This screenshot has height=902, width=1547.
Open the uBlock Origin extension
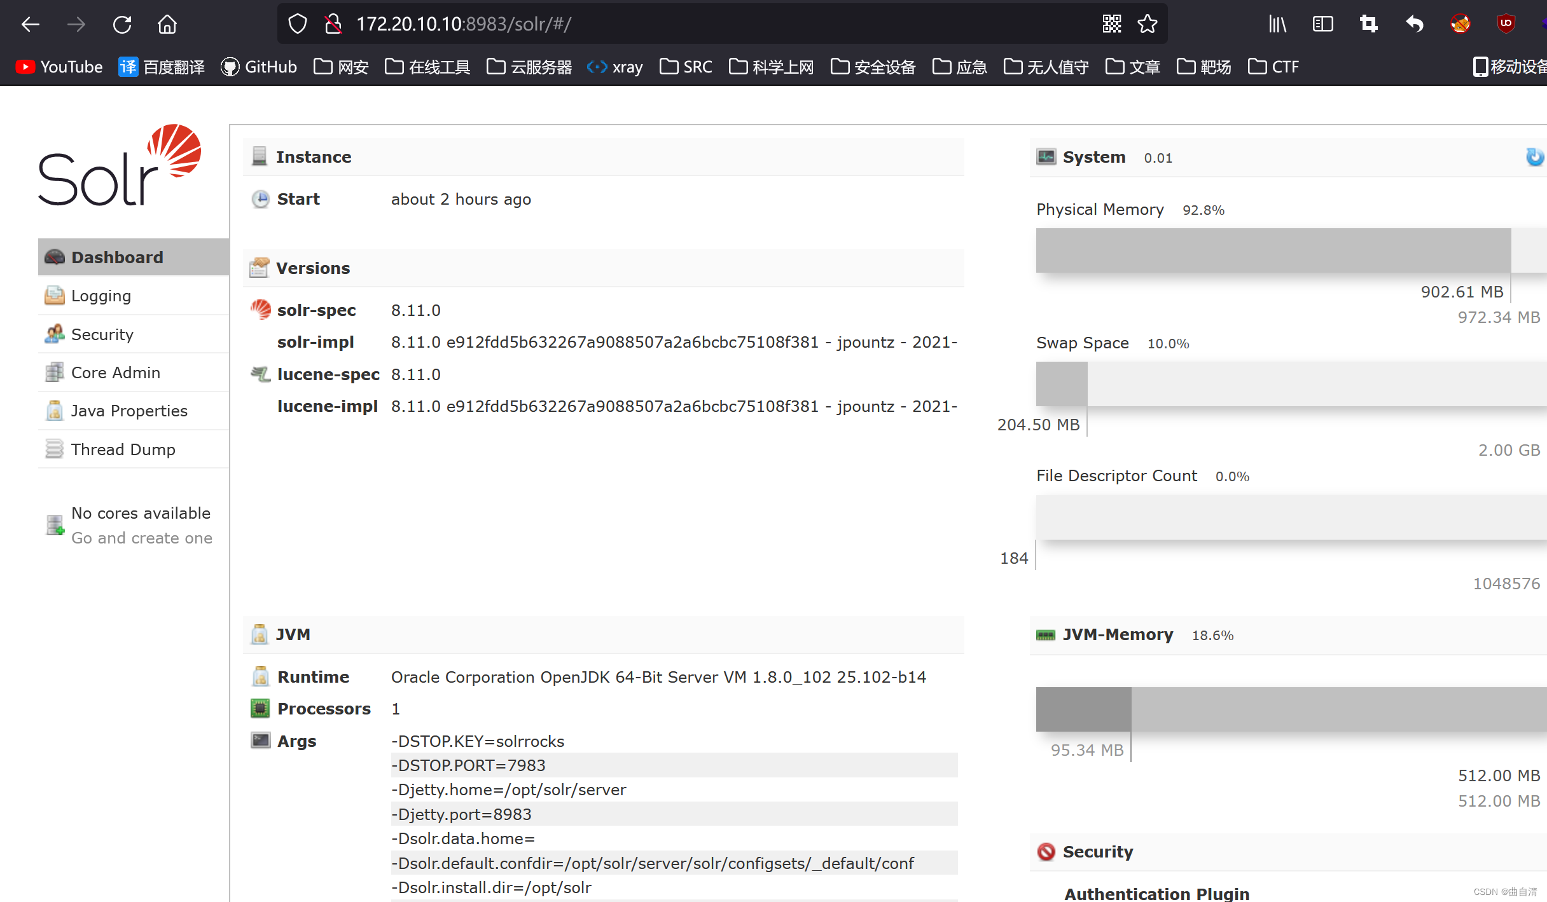[1506, 24]
